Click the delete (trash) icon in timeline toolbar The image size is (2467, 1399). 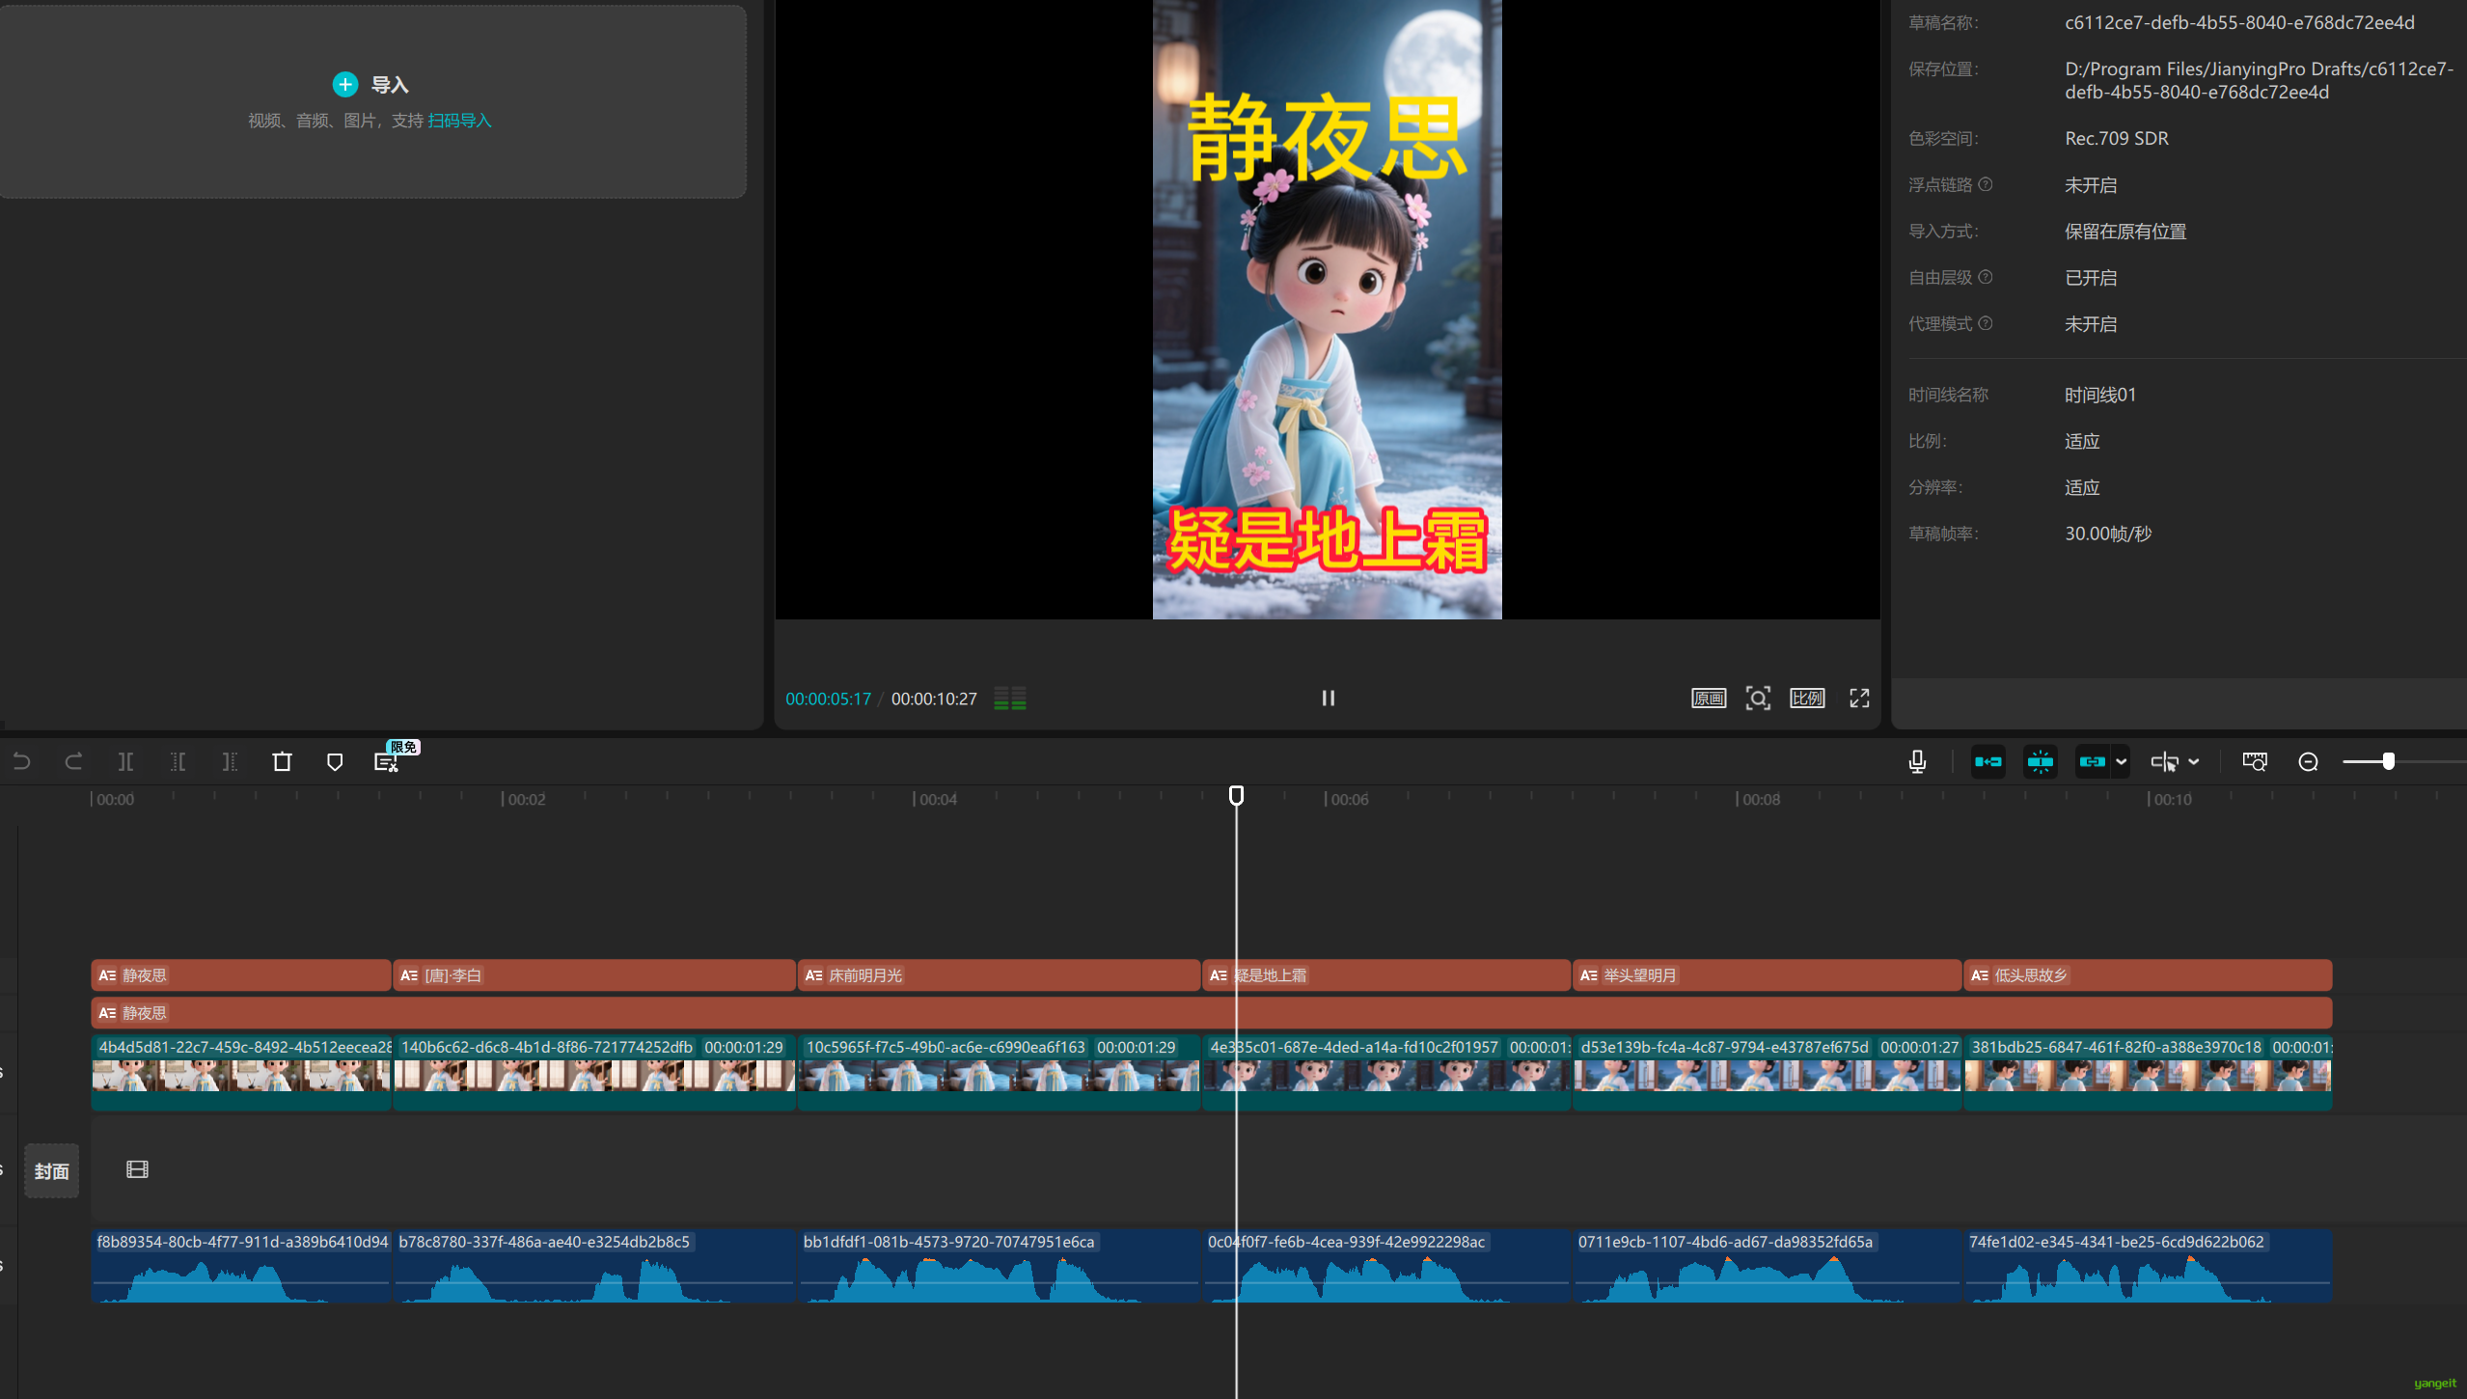[282, 761]
